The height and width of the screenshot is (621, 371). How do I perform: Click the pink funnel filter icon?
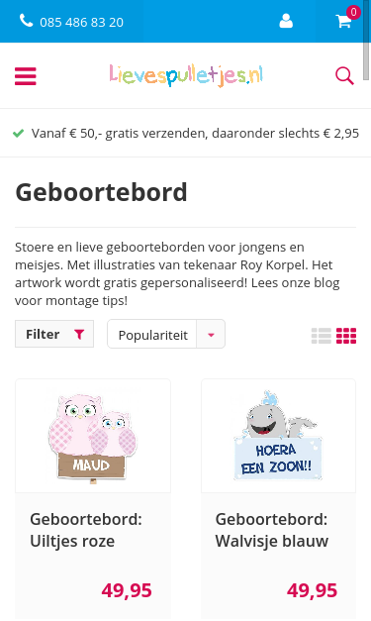[x=79, y=334]
